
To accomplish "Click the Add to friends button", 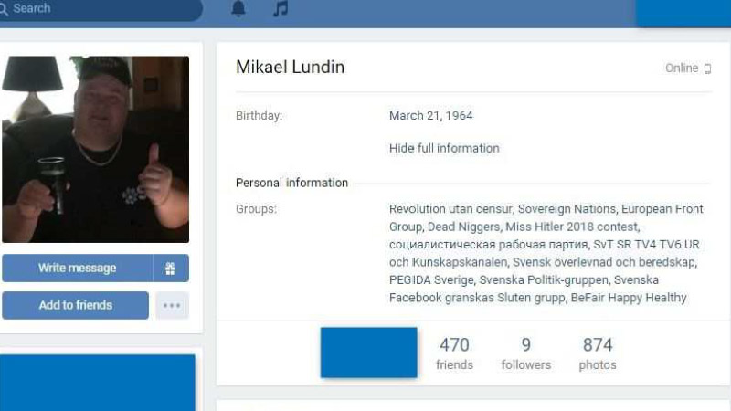I will (75, 305).
